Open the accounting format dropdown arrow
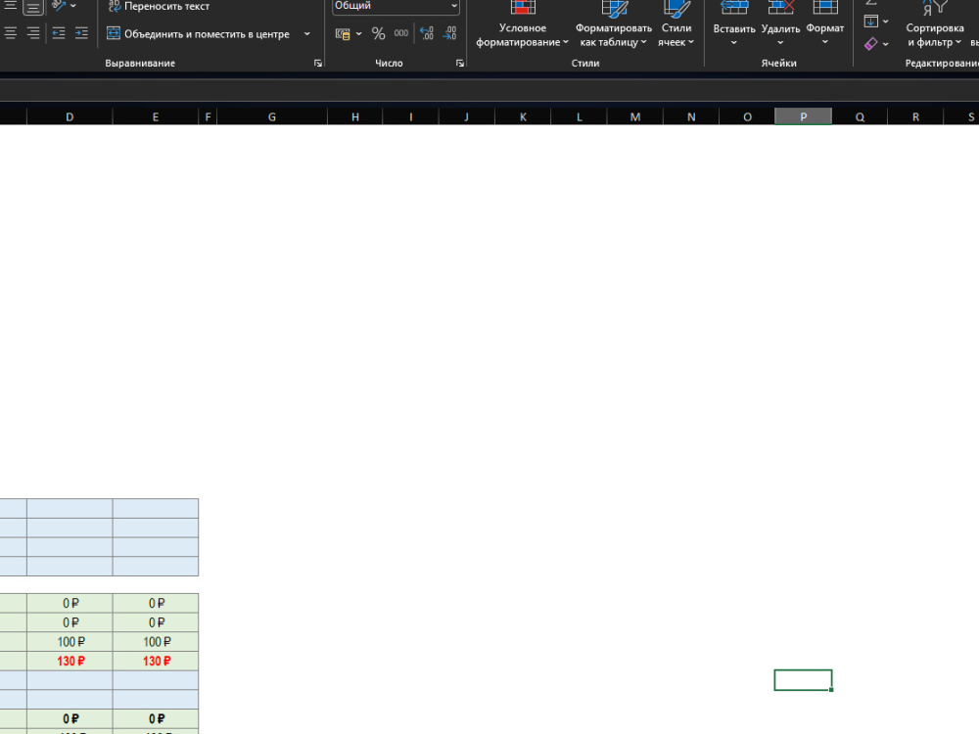979x734 pixels. (359, 33)
